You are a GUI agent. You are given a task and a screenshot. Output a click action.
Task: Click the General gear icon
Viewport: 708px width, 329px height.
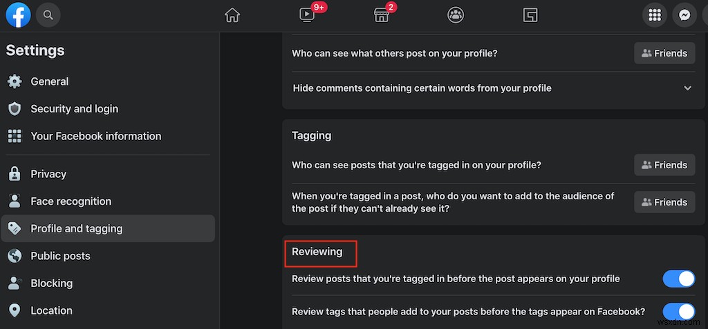point(15,81)
